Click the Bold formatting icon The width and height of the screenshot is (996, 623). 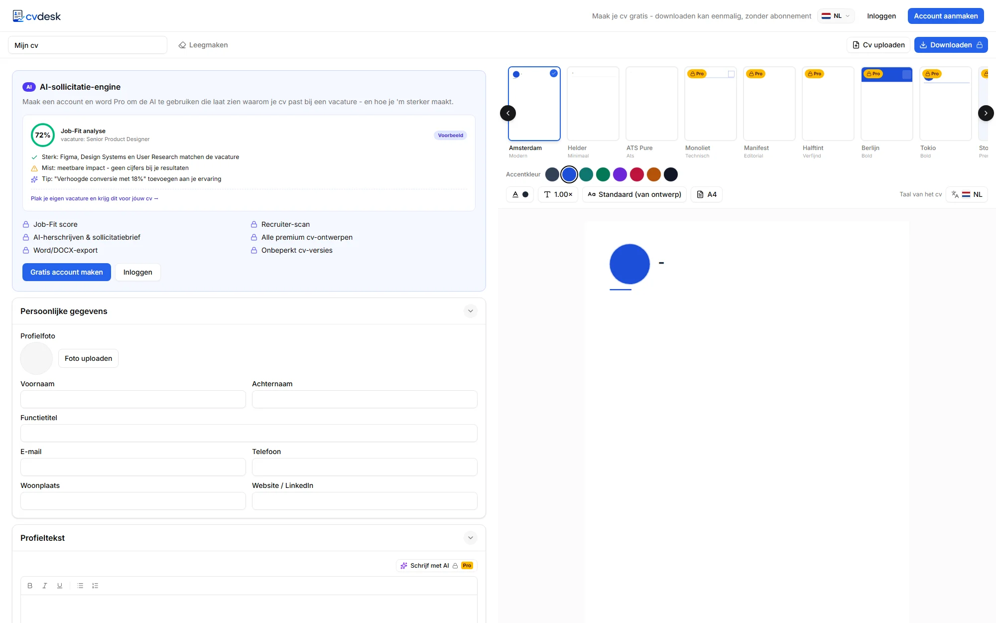(30, 586)
